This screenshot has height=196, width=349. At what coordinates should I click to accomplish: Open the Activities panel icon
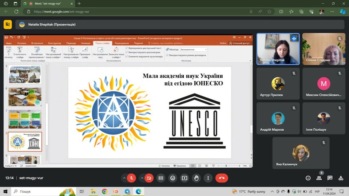tap(341, 178)
